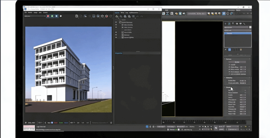Click timeline ruler below the black viewport
The height and width of the screenshot is (138, 270).
[204, 122]
